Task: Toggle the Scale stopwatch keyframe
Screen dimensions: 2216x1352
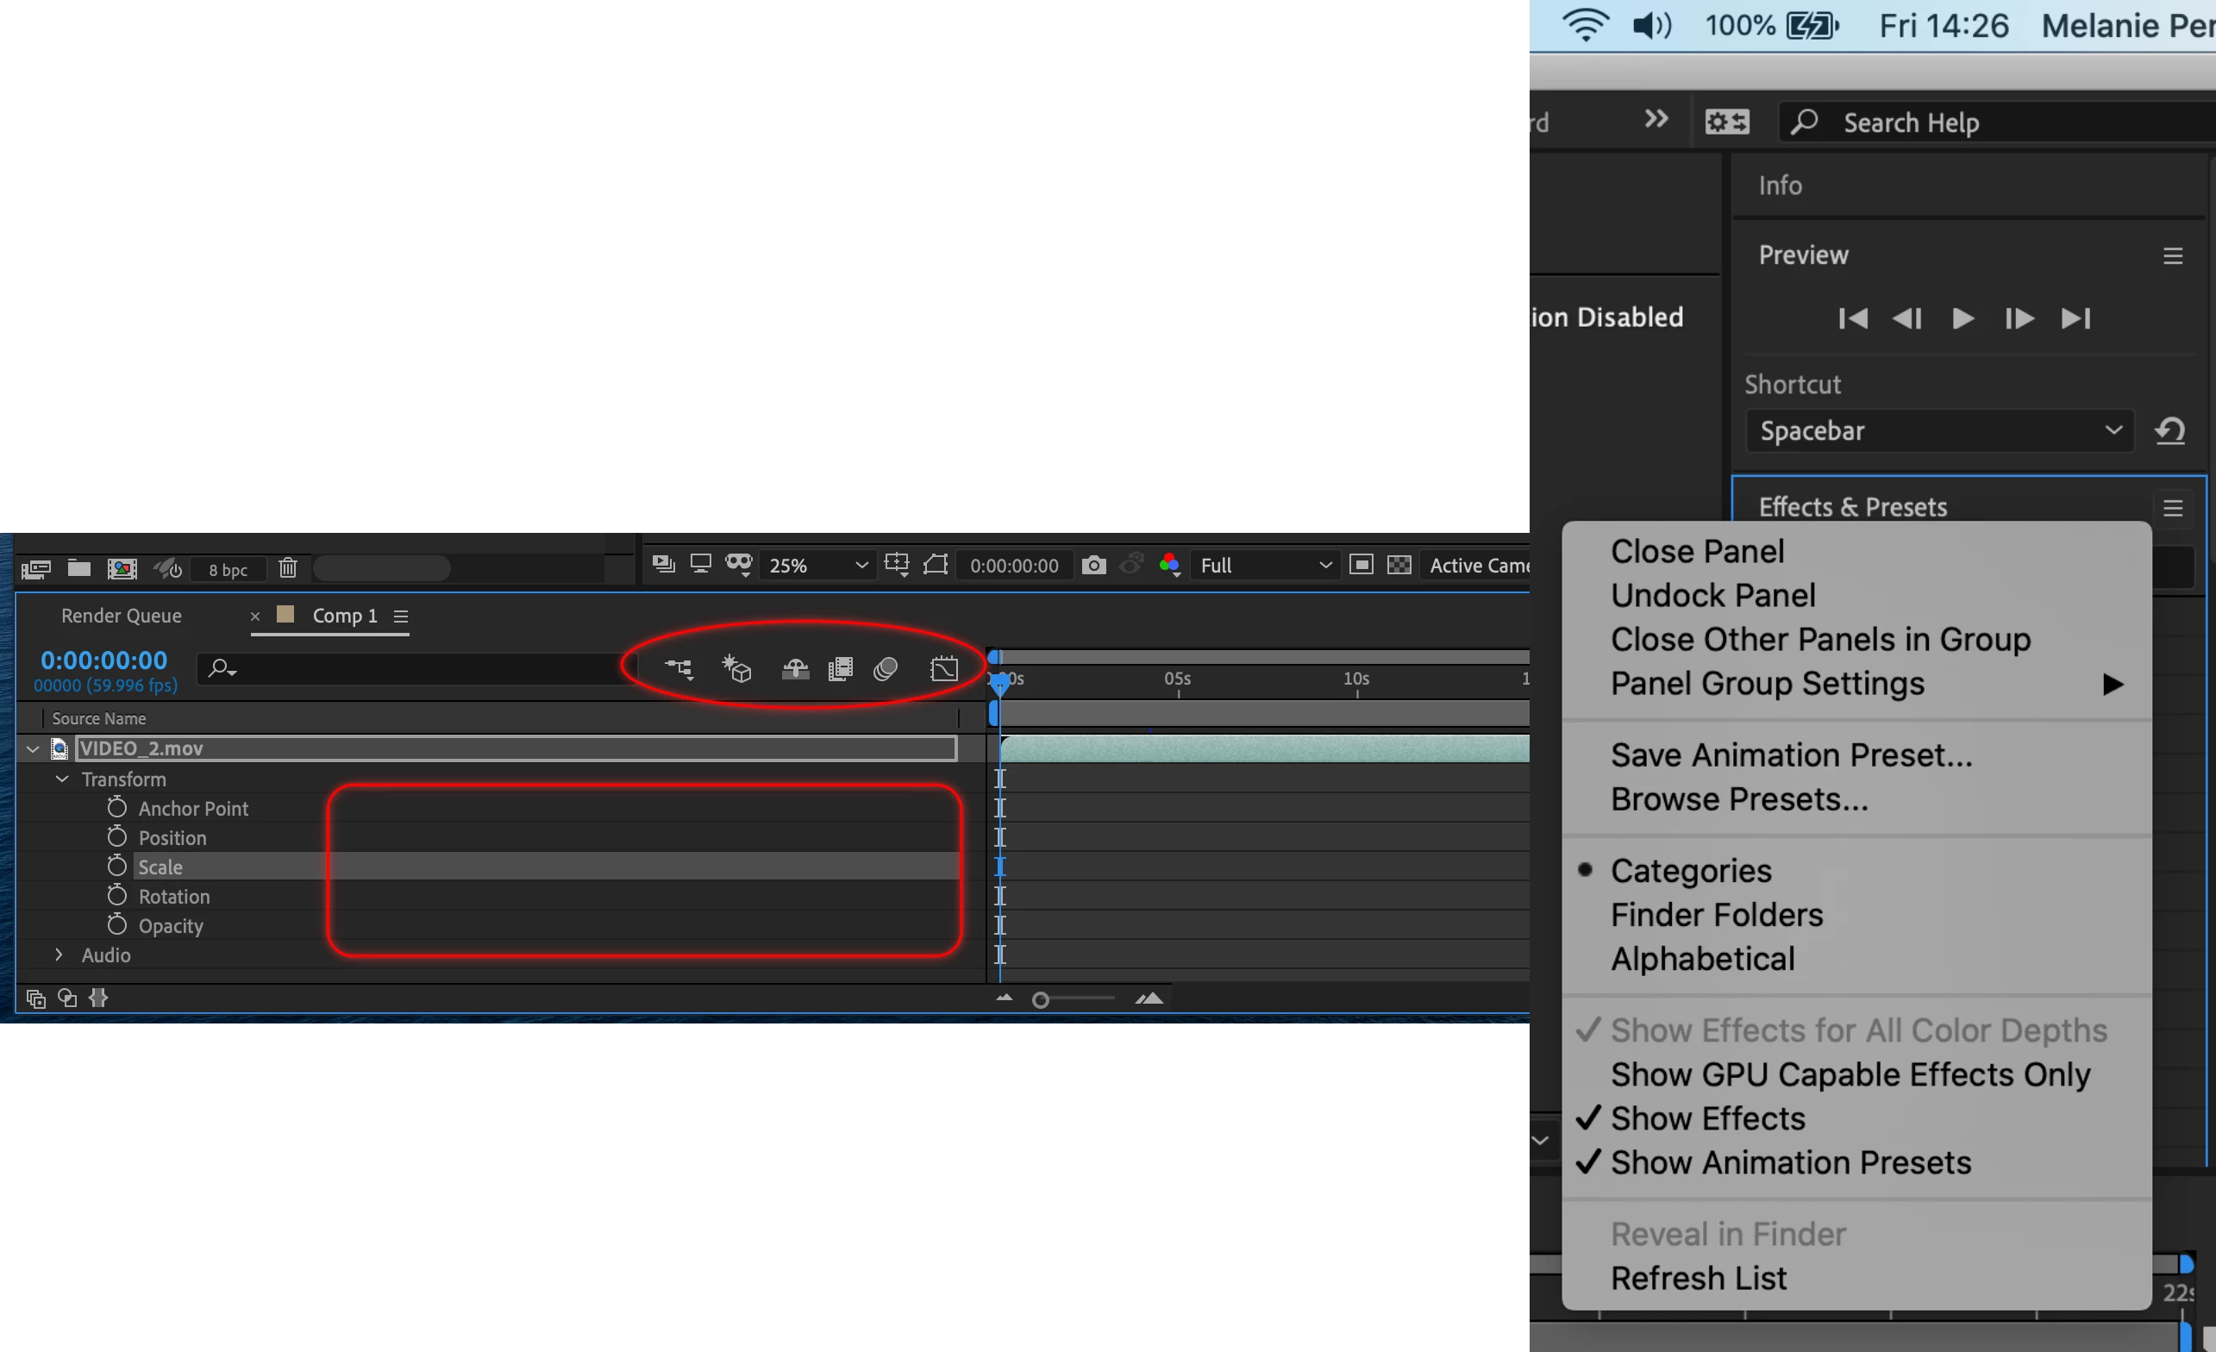Action: coord(117,867)
